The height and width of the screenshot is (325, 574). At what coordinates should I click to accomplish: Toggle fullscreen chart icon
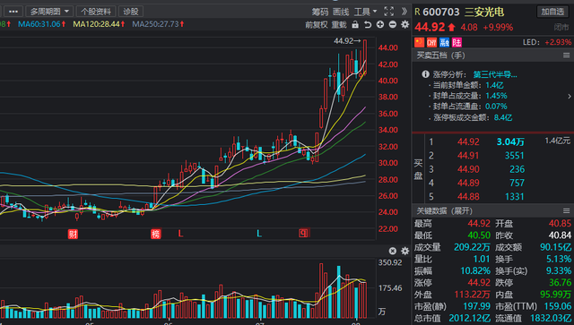[x=388, y=12]
